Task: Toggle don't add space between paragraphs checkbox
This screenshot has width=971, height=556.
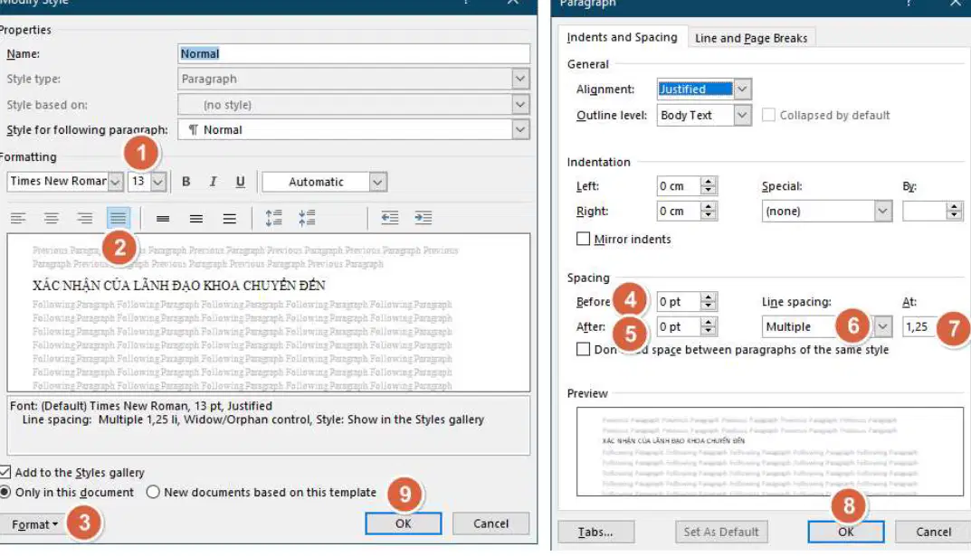Action: [x=583, y=350]
